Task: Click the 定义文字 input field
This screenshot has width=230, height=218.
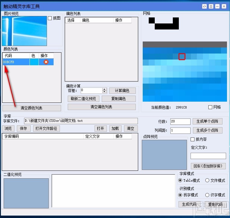Action: coord(208,156)
